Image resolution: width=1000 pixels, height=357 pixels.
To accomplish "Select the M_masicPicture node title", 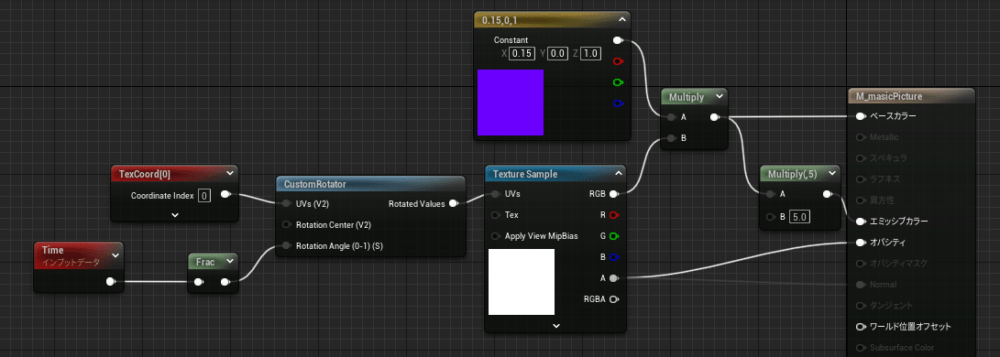I will [890, 96].
